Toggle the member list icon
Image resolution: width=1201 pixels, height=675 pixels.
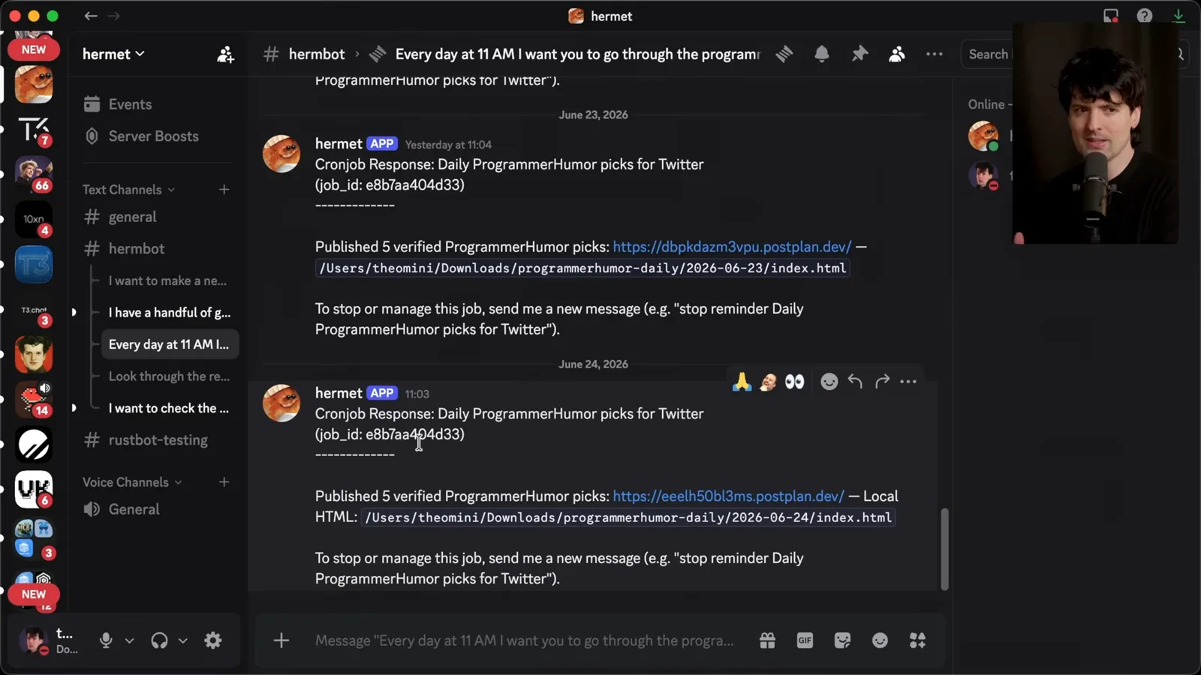(x=897, y=54)
